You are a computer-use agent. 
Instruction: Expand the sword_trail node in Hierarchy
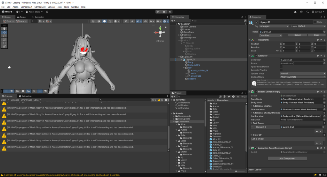(x=186, y=76)
